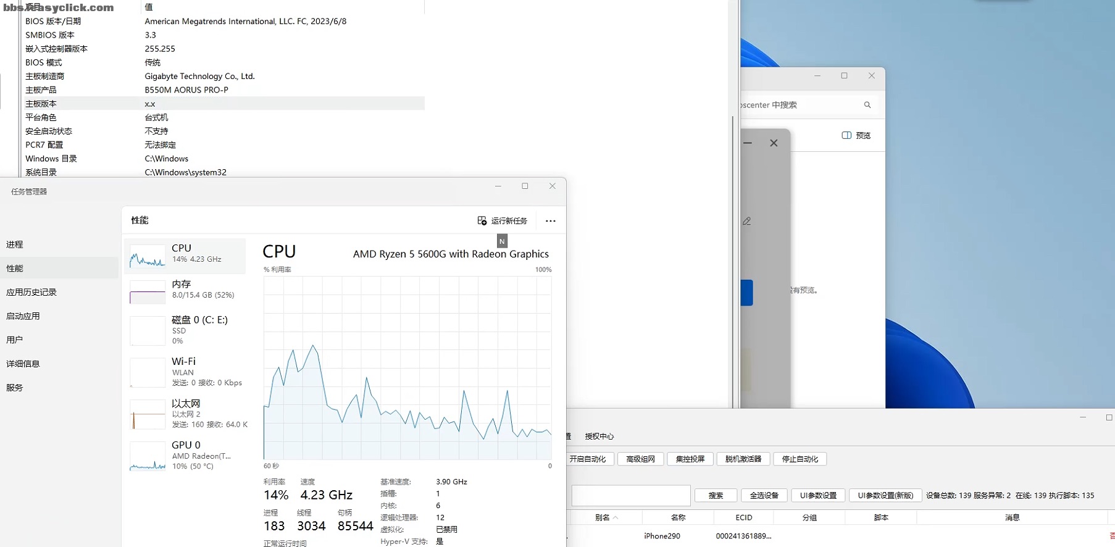Screen dimensions: 1115x547
Task: Show 以太网 Ethernet performance
Action: pos(185,414)
